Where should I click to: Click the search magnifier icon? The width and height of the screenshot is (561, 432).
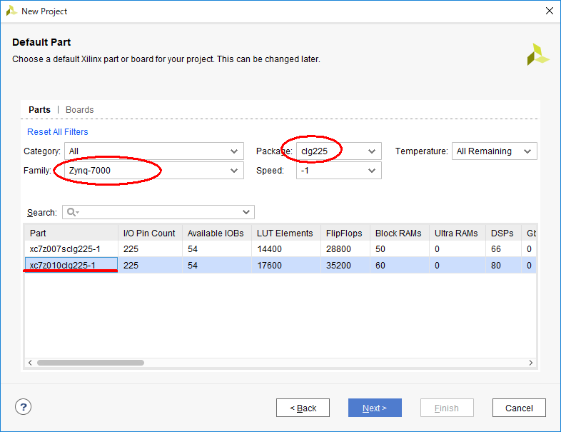[x=71, y=213]
